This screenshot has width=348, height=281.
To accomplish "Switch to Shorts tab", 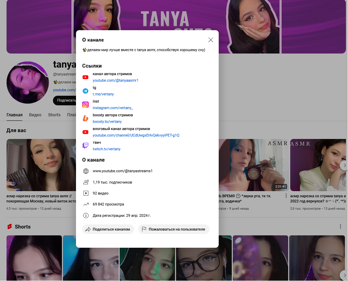I will click(54, 115).
